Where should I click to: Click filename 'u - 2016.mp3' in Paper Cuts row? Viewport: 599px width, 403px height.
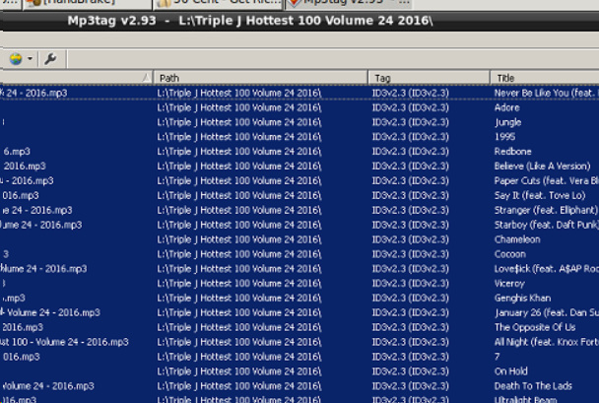[28, 180]
